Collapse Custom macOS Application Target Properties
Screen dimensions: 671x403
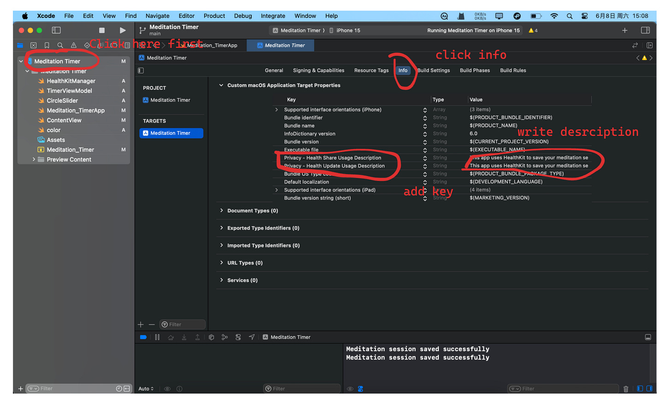(x=221, y=85)
